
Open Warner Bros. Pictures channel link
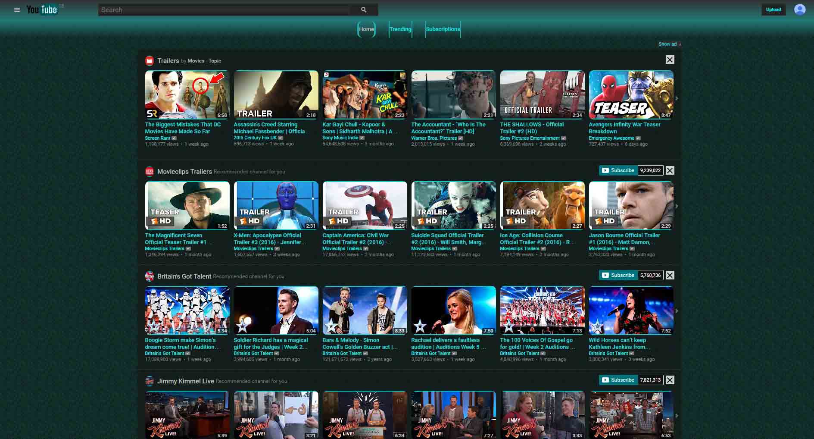[x=434, y=138]
